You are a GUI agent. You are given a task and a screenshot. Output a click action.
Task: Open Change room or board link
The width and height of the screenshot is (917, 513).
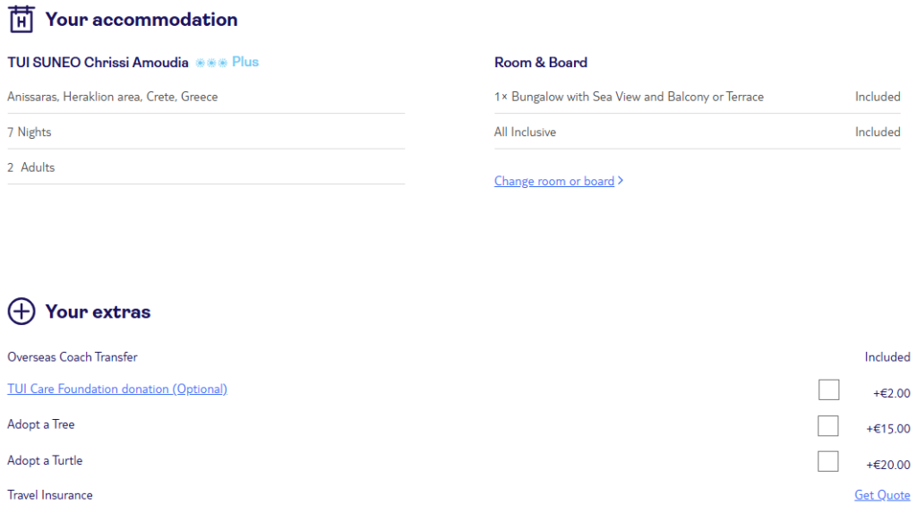[x=553, y=181]
